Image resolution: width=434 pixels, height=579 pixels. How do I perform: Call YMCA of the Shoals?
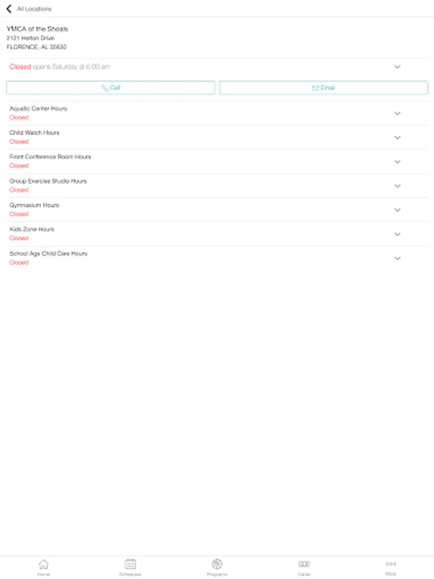coord(111,88)
